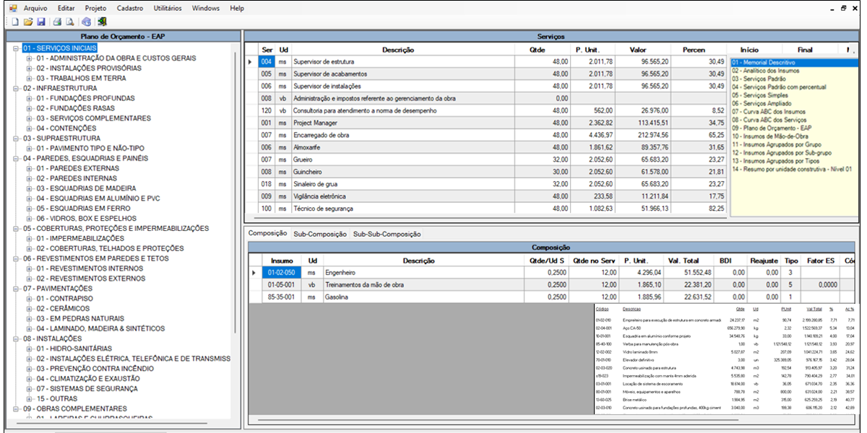Viewport: 867px width, 433px height.
Task: Open the Utilitários menu
Action: [x=168, y=8]
